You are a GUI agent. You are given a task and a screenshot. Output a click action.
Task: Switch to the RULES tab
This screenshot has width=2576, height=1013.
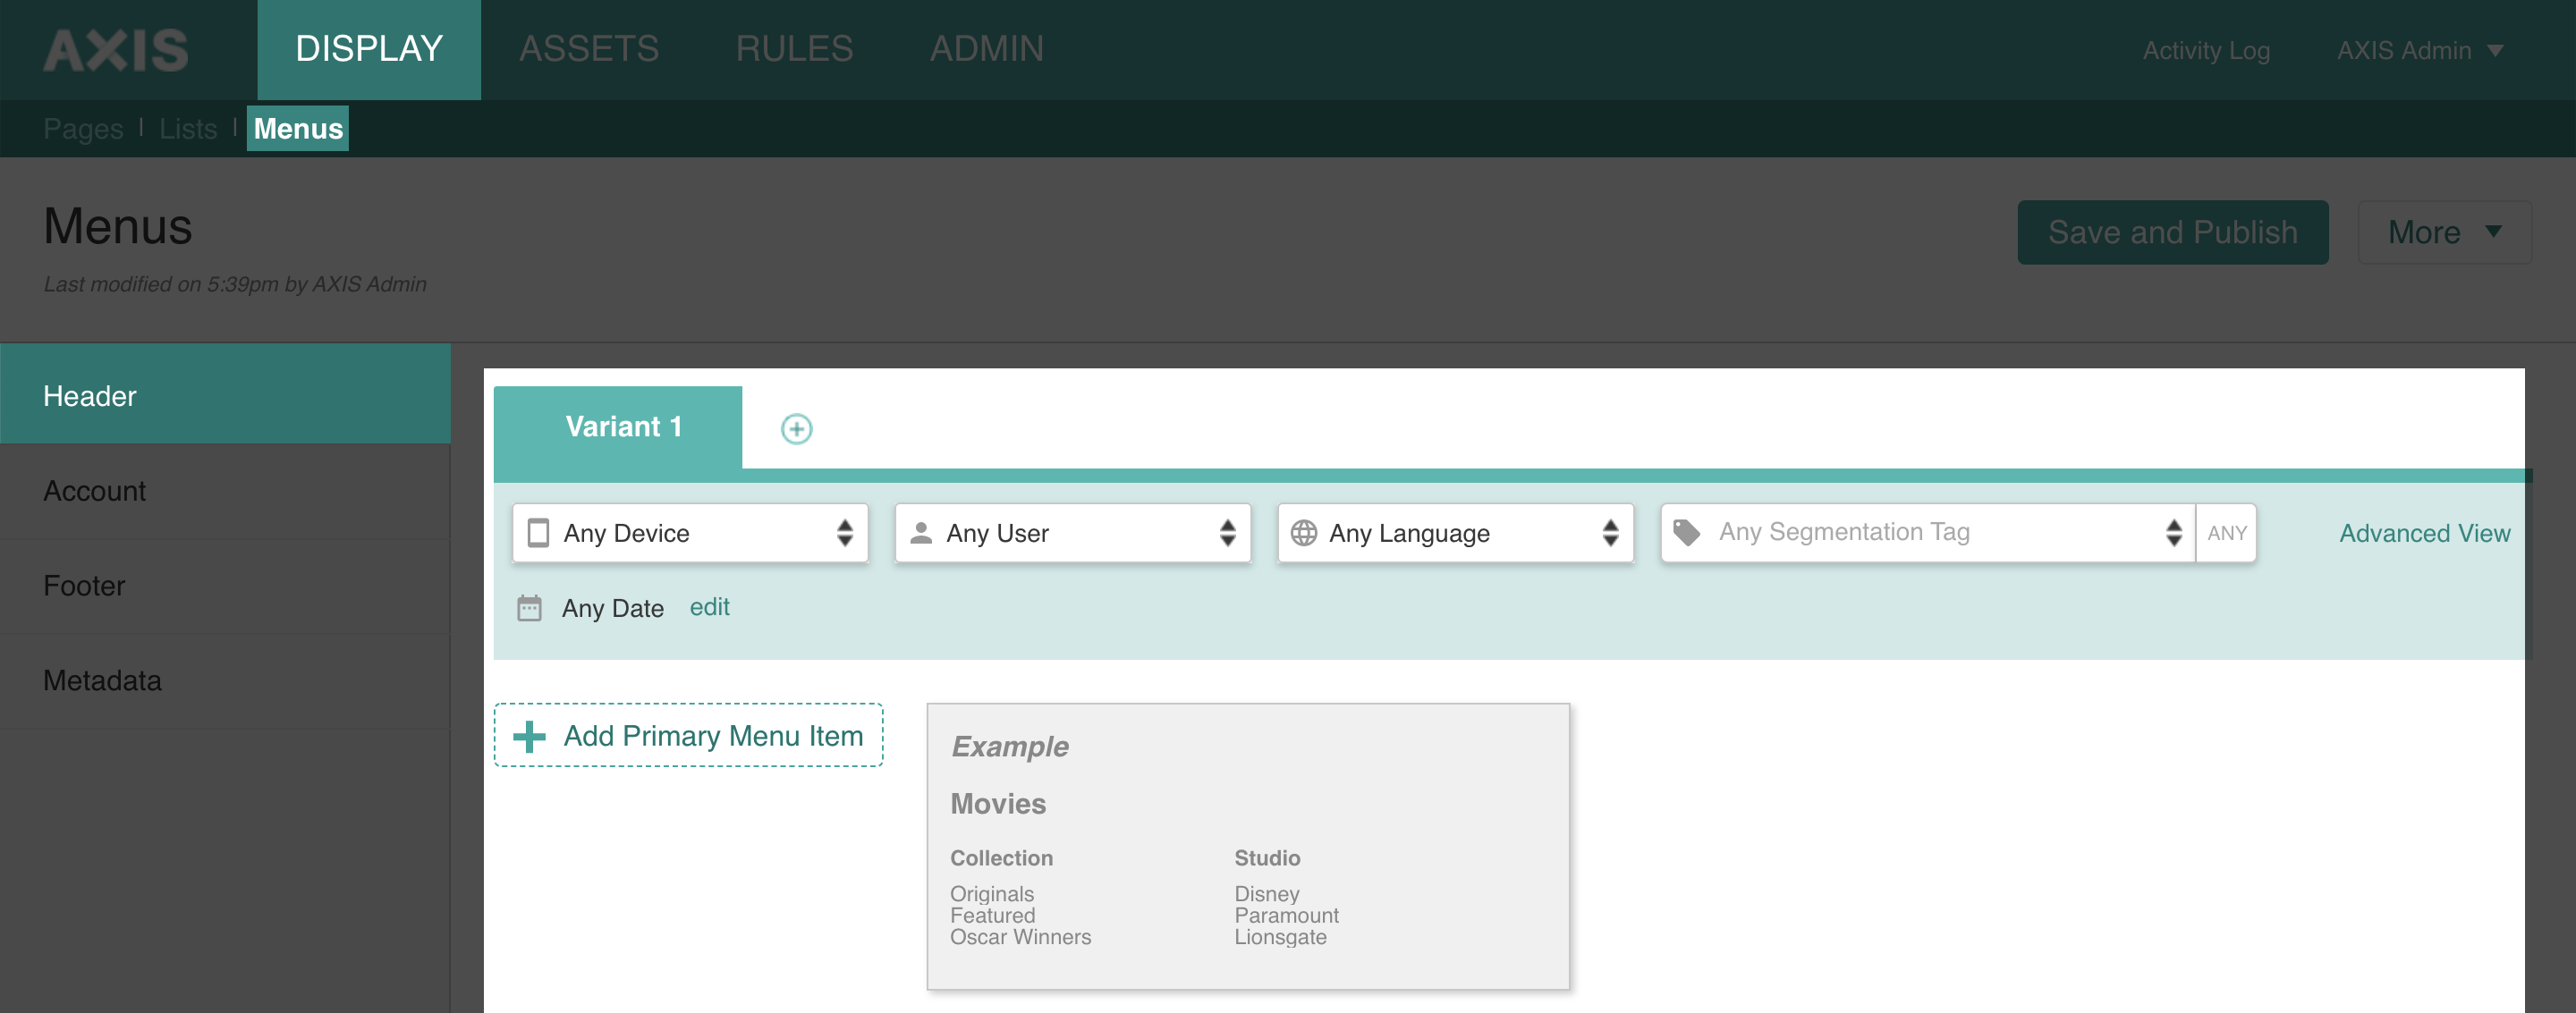tap(794, 49)
